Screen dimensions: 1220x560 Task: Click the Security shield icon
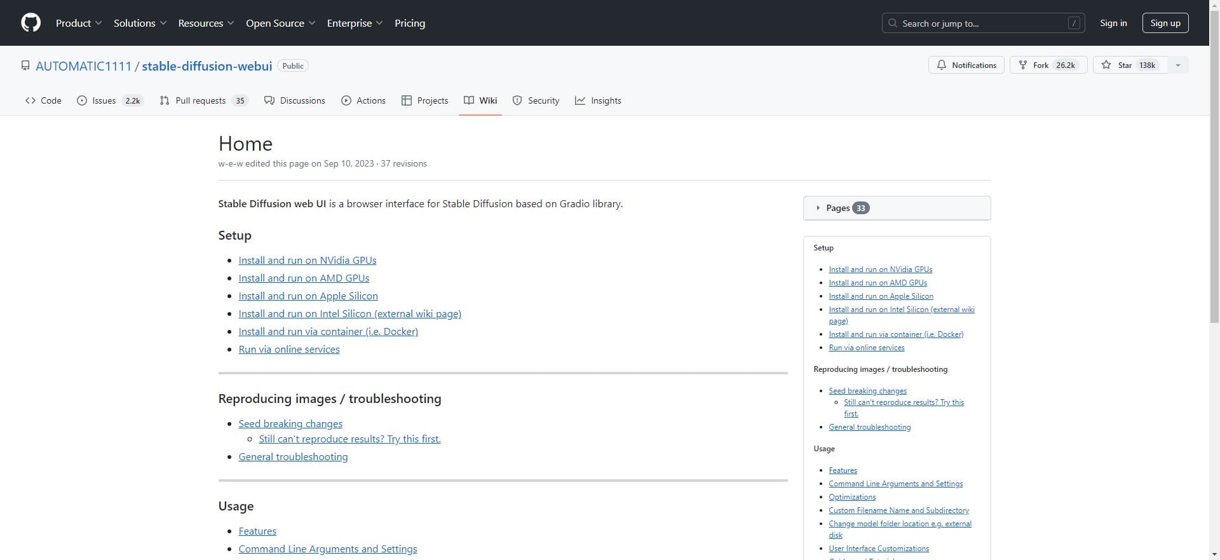[517, 100]
